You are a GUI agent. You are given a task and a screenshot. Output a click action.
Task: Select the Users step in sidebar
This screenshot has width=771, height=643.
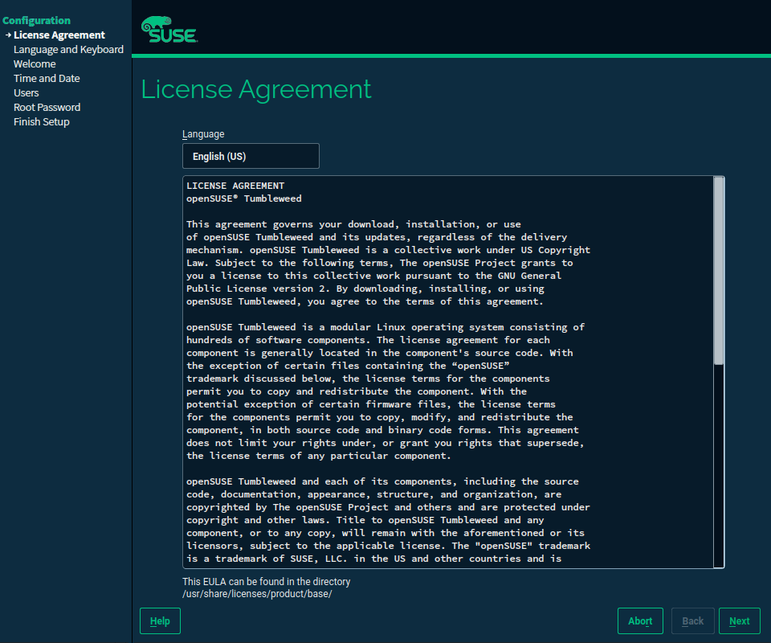[x=26, y=93]
